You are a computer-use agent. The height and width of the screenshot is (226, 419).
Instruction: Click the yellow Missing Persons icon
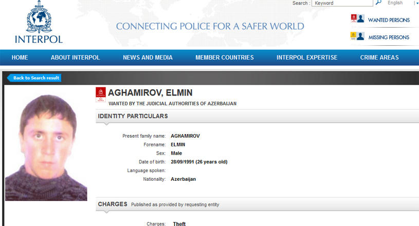click(x=357, y=36)
